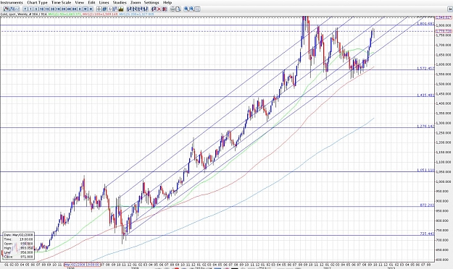
Task: Open the print preview page icon
Action: pyautogui.click(x=178, y=9)
